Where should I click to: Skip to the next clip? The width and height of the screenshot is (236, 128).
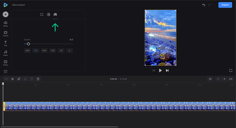click(x=167, y=71)
